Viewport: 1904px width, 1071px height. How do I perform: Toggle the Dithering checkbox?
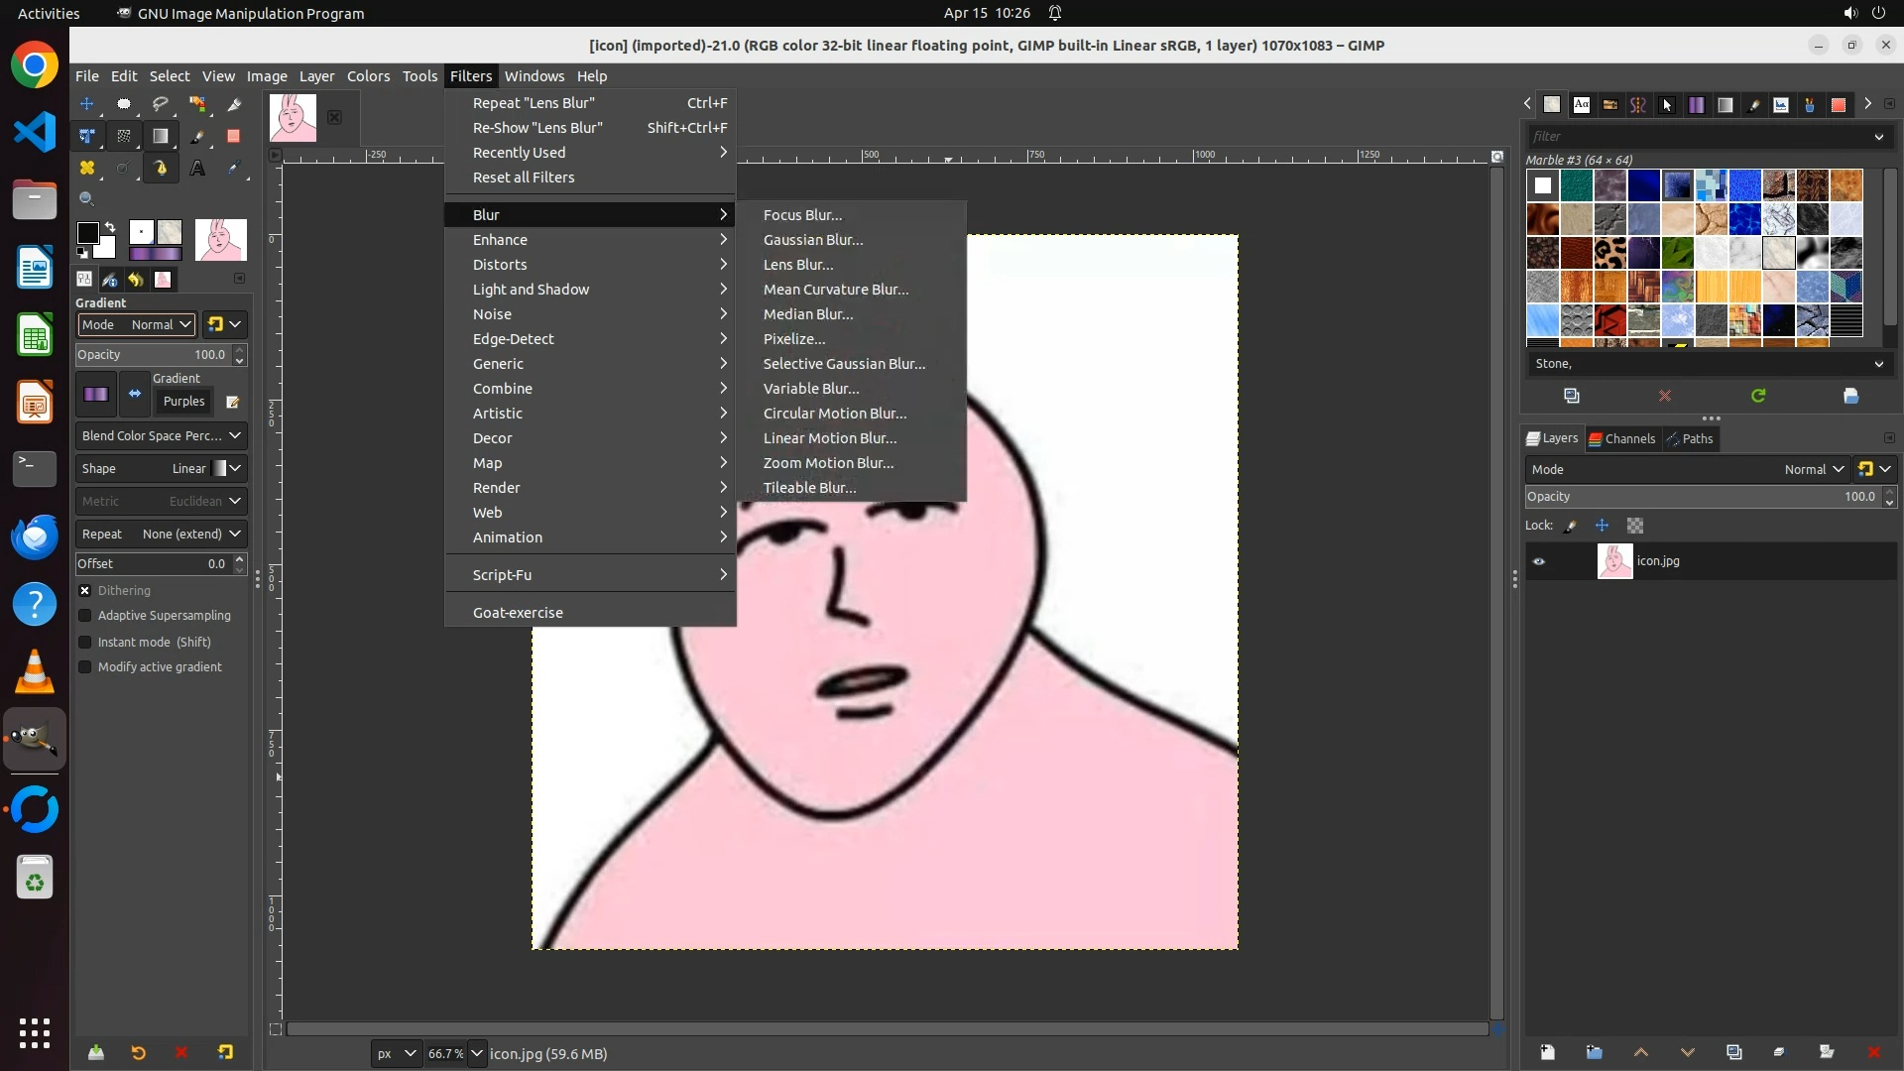(x=85, y=590)
